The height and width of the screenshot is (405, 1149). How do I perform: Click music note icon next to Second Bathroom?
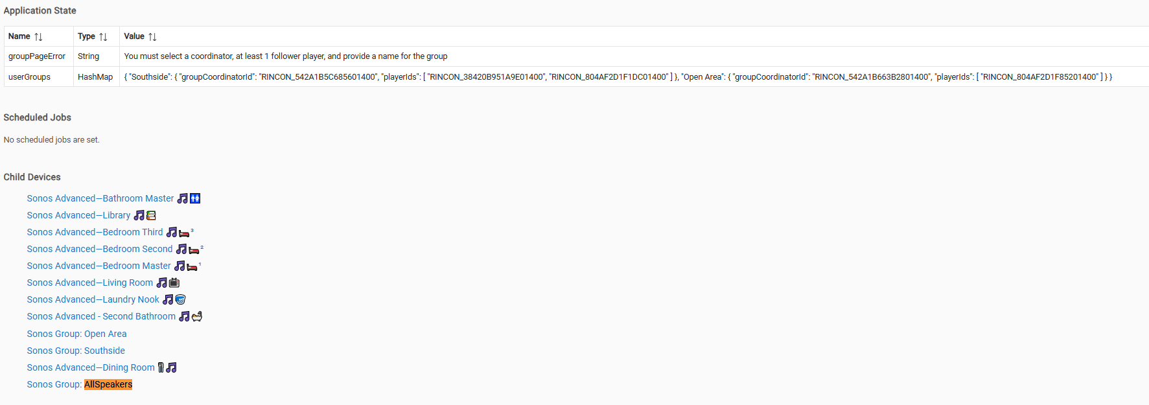click(x=184, y=316)
